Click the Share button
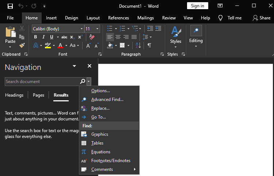The width and height of the screenshot is (274, 176). click(262, 18)
